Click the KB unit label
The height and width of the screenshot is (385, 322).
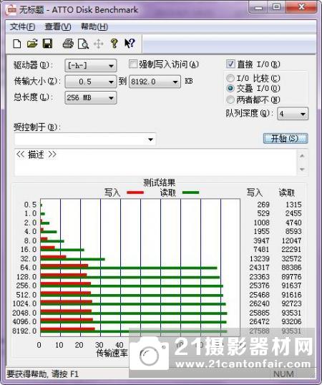tap(188, 81)
